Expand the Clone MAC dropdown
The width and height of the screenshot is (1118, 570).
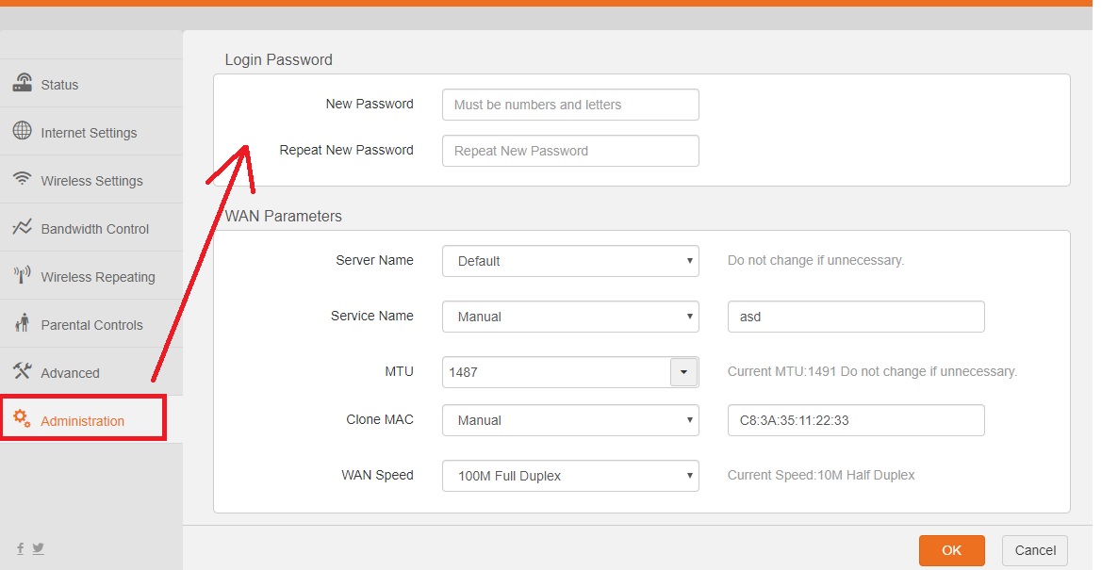(x=570, y=420)
